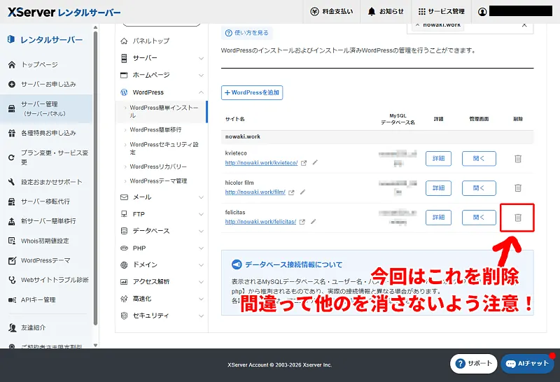Click 開く for hicolor film admin
The width and height of the screenshot is (560, 382).
[x=479, y=188]
